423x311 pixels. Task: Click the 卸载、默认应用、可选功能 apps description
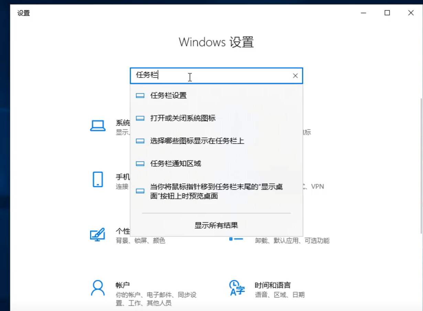coord(292,241)
